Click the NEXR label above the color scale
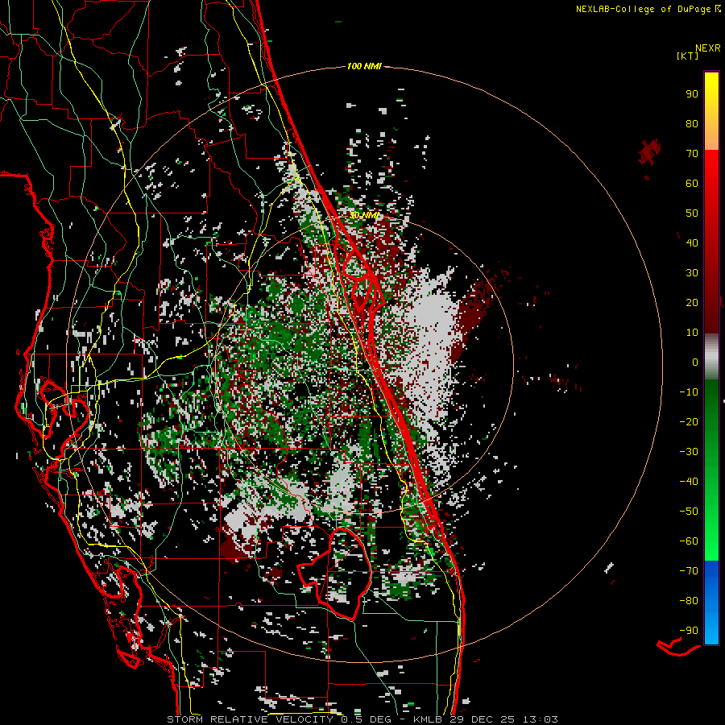Viewport: 725px width, 725px height. [x=707, y=48]
